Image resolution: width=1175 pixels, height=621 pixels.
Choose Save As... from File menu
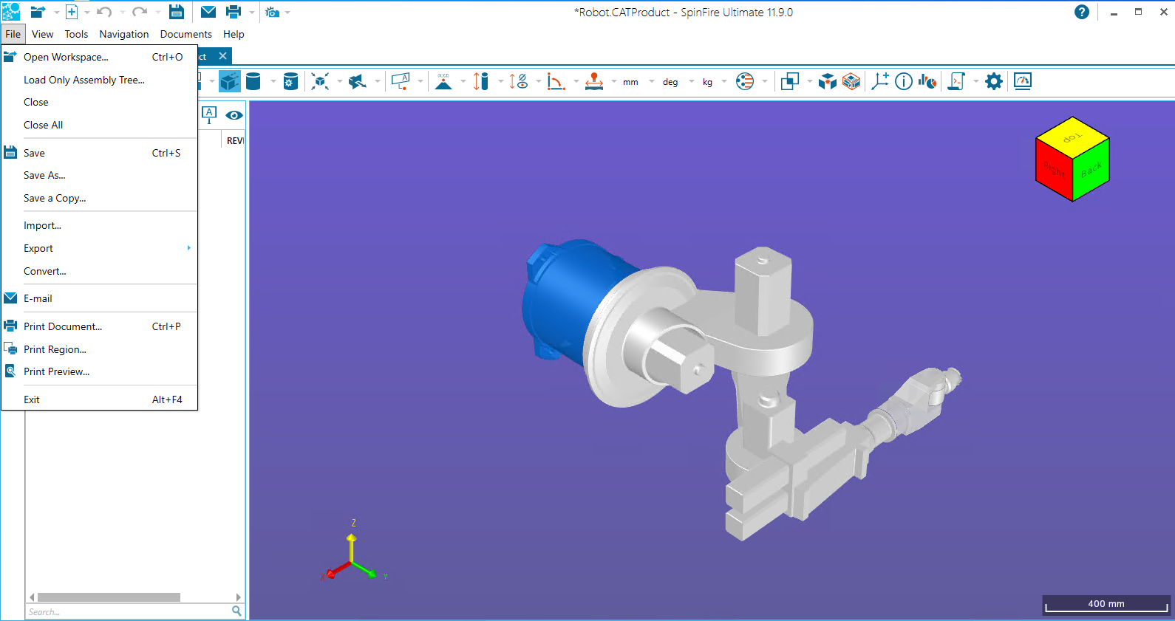click(44, 175)
